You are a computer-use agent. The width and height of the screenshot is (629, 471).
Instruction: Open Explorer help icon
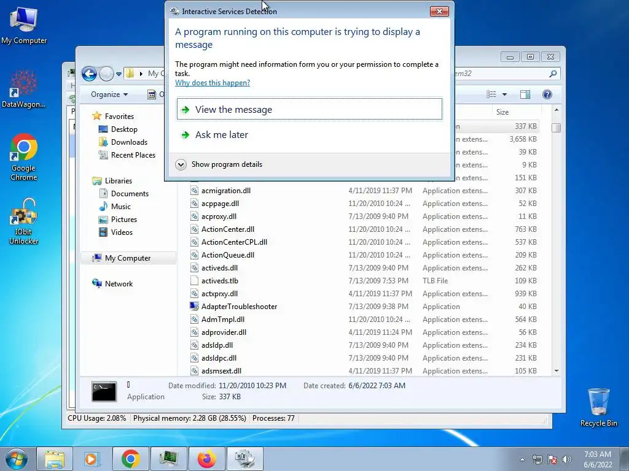tap(547, 94)
